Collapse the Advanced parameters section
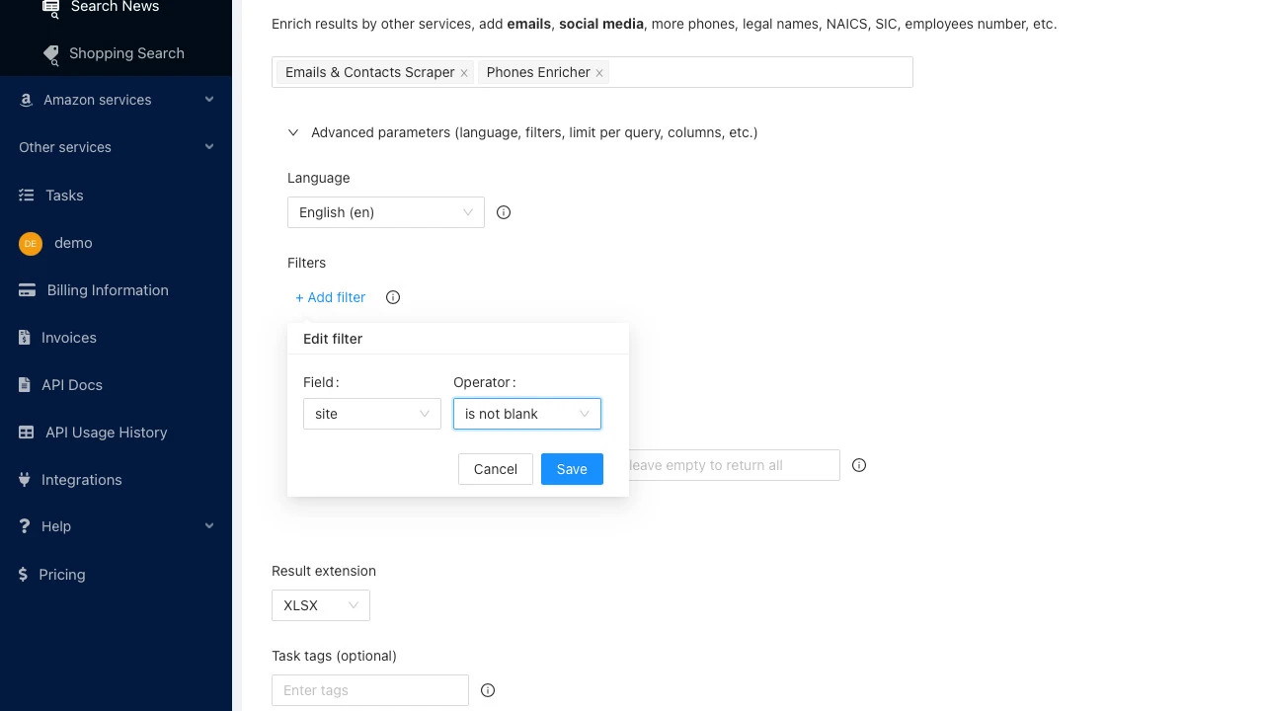Screen dimensions: 1264x711 pos(293,132)
